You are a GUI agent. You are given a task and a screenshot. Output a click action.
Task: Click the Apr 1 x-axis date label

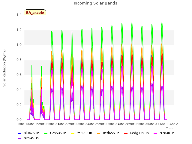click(164, 124)
